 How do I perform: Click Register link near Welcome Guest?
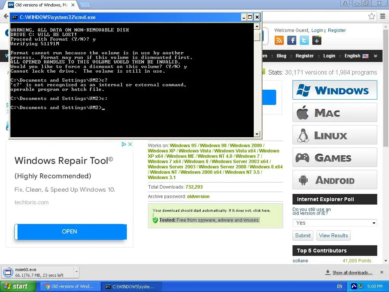click(337, 30)
